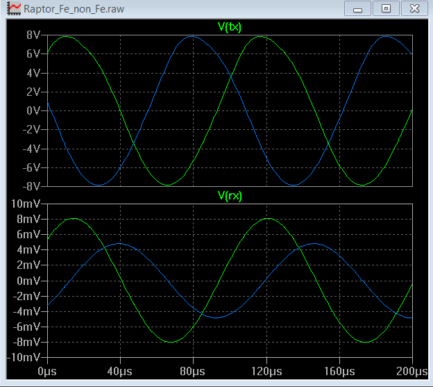Minimize the Raptor_Fe_non_Fe.raw window
Viewport: 433px width, 387px height.
tap(358, 9)
